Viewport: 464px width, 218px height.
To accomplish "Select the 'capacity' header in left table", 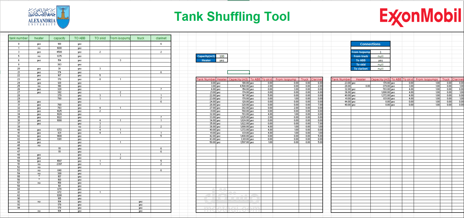I will point(59,38).
